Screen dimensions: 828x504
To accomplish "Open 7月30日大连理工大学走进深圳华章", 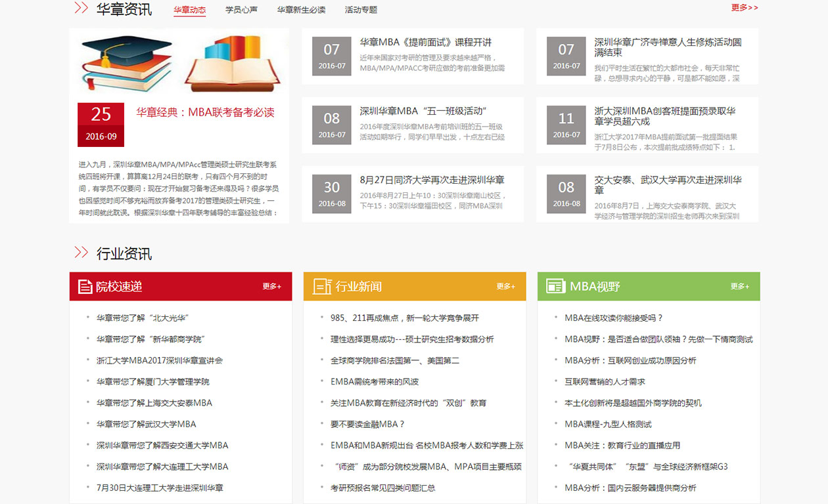I will 160,488.
